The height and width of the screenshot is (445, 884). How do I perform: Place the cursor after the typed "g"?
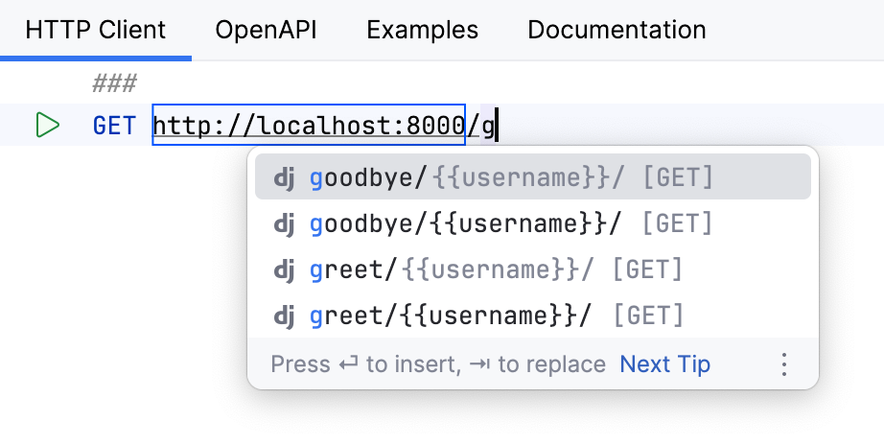(x=497, y=126)
